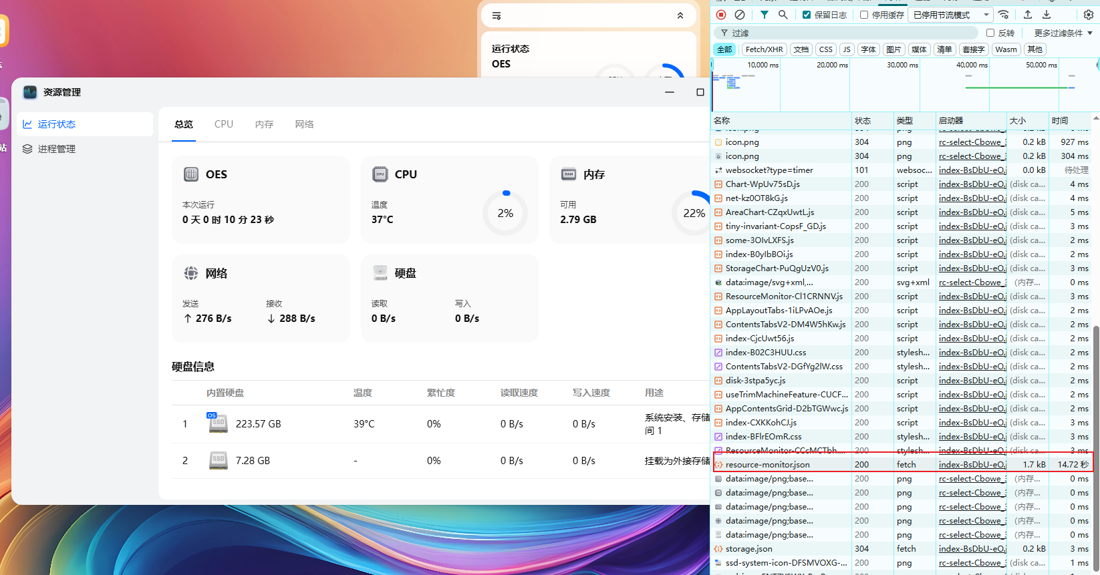
Task: Open the 已停用节流模式 throttling dropdown
Action: coord(950,15)
